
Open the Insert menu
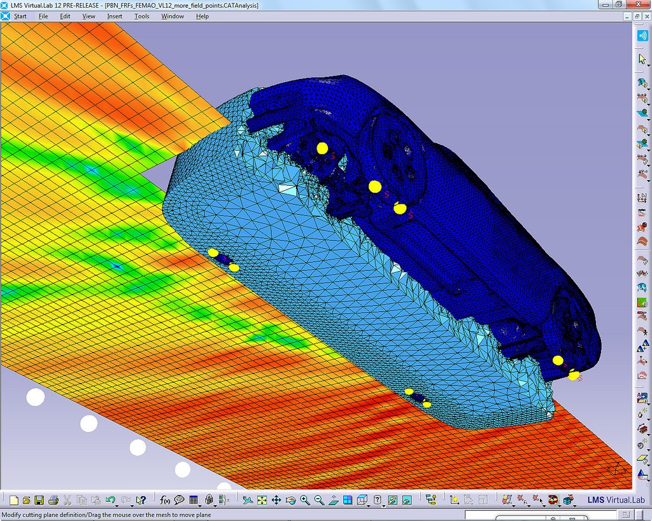114,16
